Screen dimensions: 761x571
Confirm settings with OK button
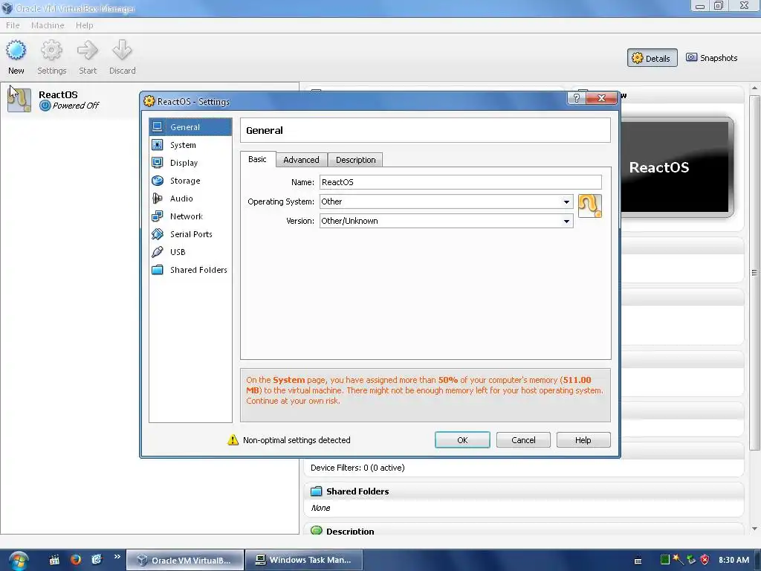[x=462, y=440]
